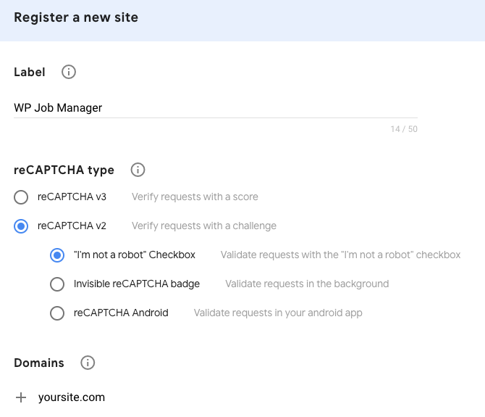The image size is (485, 417).
Task: Click the plus icon to add a domain
Action: pyautogui.click(x=21, y=397)
